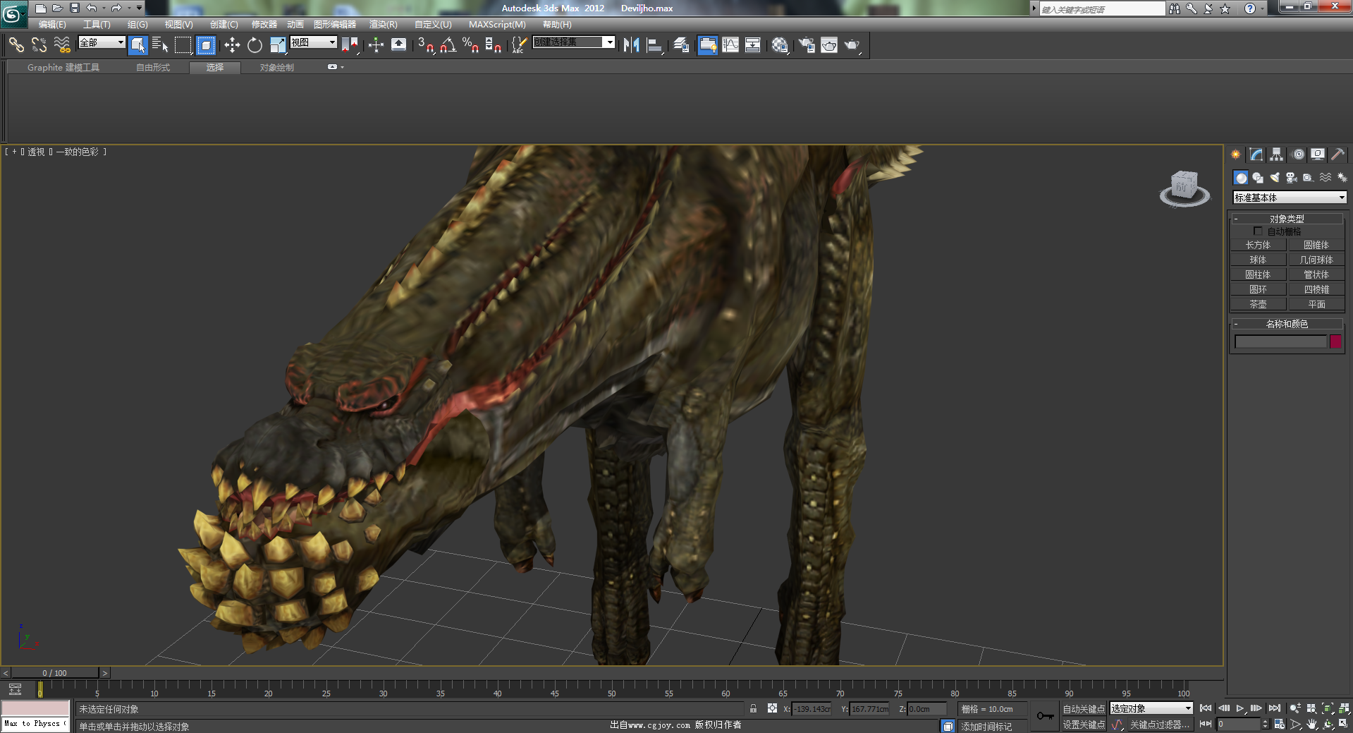This screenshot has width=1353, height=733.
Task: Click the 几何球体 button
Action: click(x=1316, y=260)
